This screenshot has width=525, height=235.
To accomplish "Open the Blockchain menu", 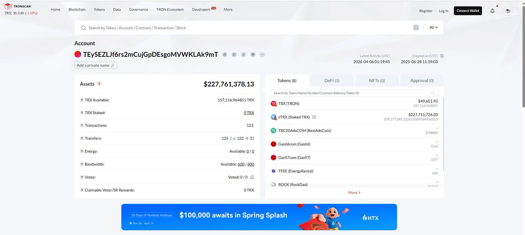I will (x=77, y=10).
